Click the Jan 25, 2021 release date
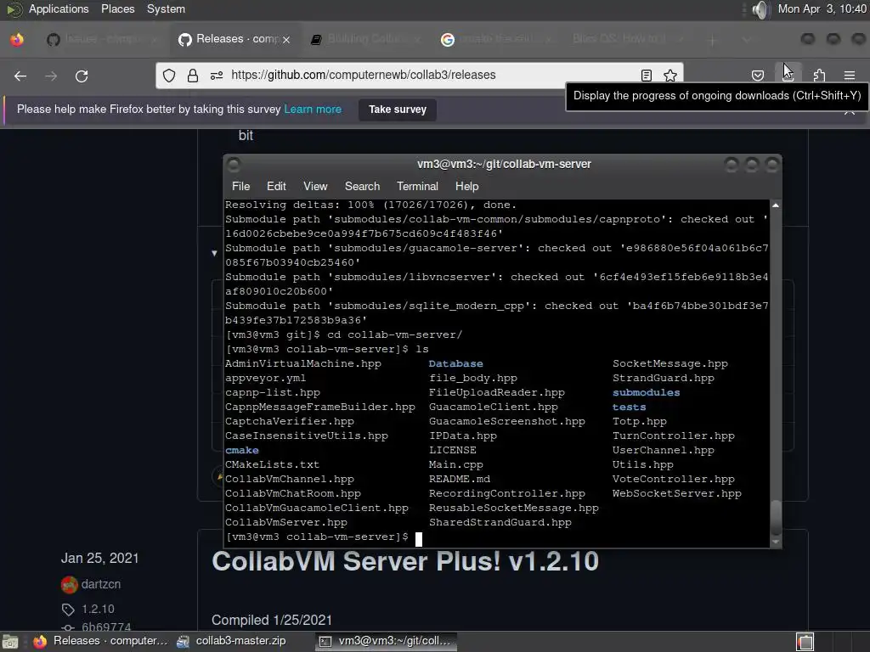Image resolution: width=870 pixels, height=652 pixels. click(100, 559)
